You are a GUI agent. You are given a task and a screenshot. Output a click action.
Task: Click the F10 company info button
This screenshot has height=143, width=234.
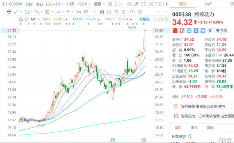click(158, 4)
